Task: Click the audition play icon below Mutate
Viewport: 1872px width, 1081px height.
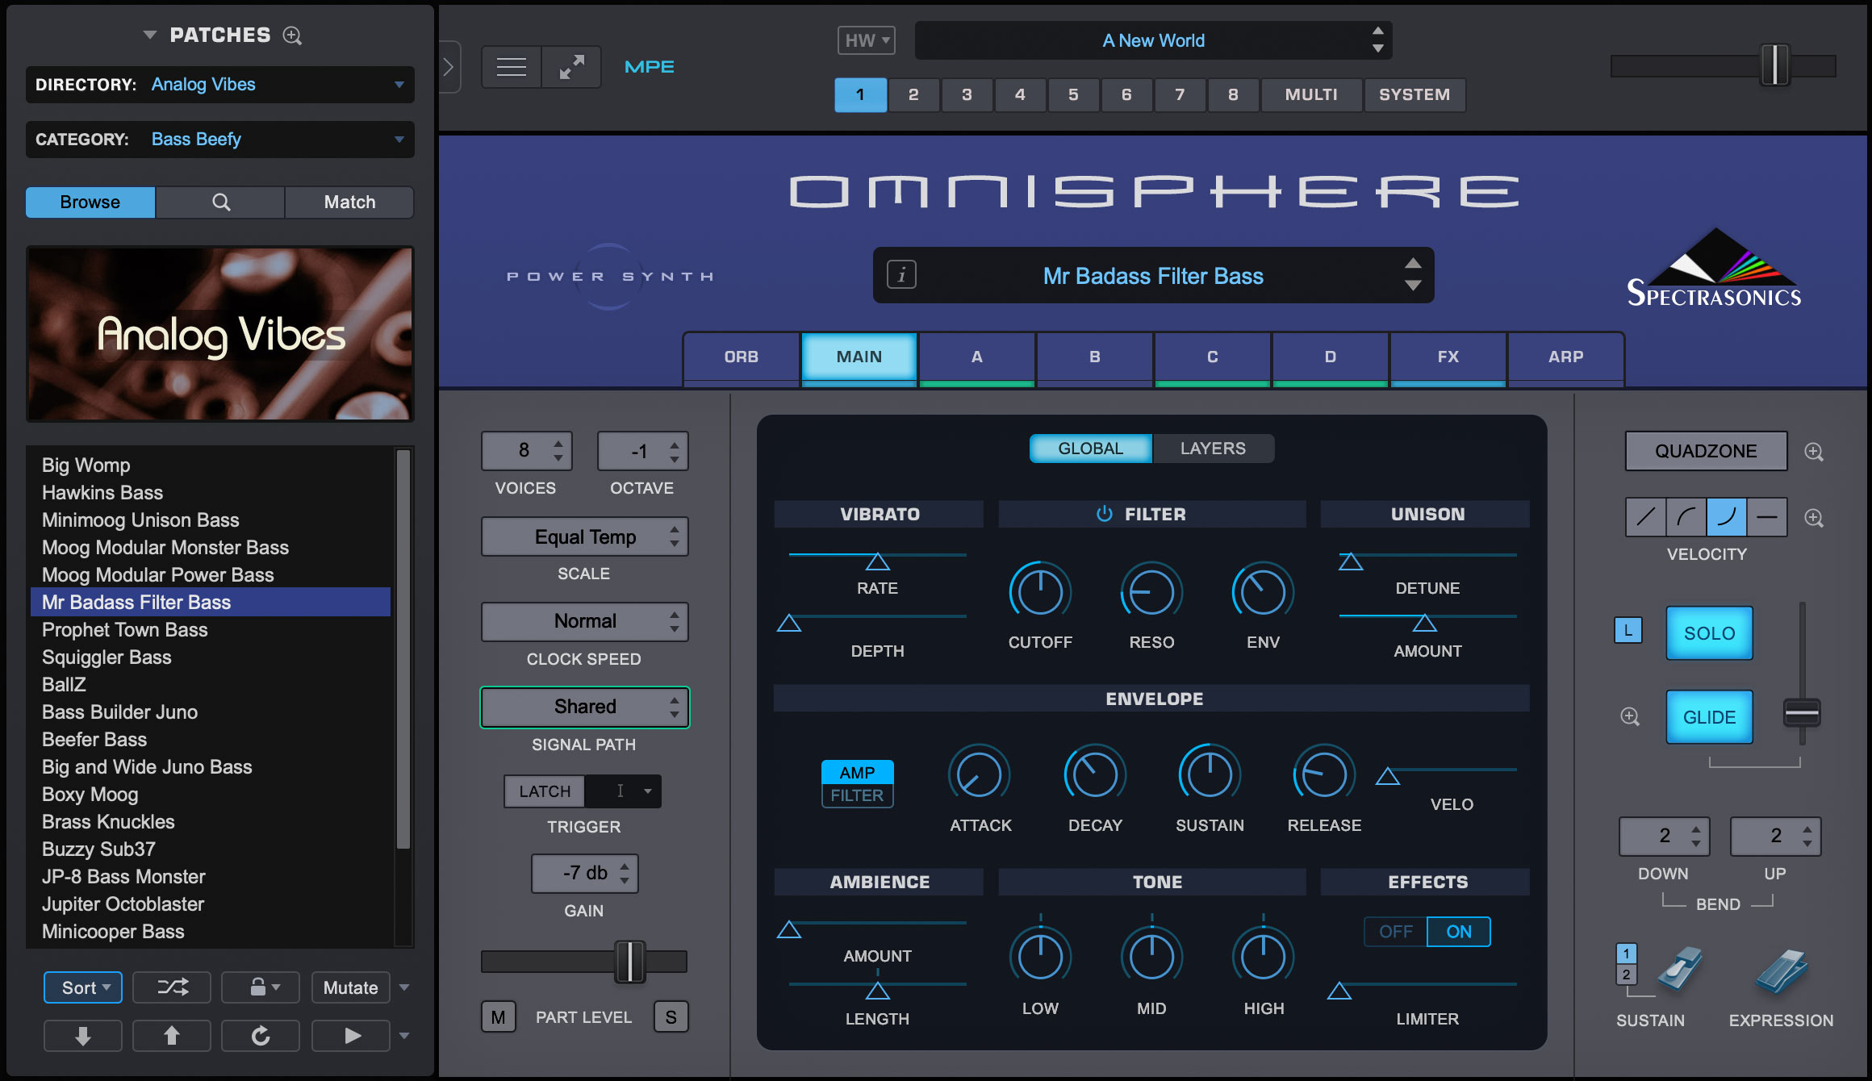Action: pos(350,1035)
